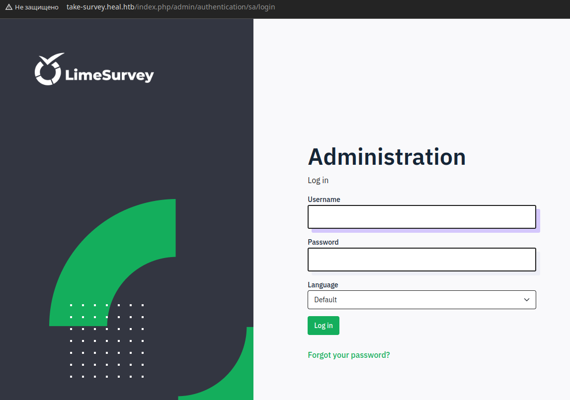Click the not-secure warning triangle icon
This screenshot has width=570, height=400.
tap(9, 7)
